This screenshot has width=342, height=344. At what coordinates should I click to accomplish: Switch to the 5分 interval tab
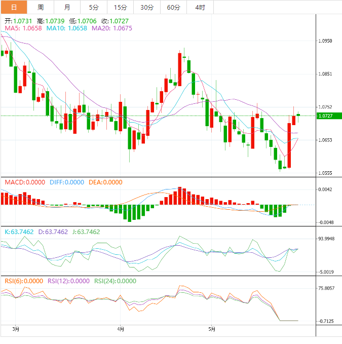94,7
